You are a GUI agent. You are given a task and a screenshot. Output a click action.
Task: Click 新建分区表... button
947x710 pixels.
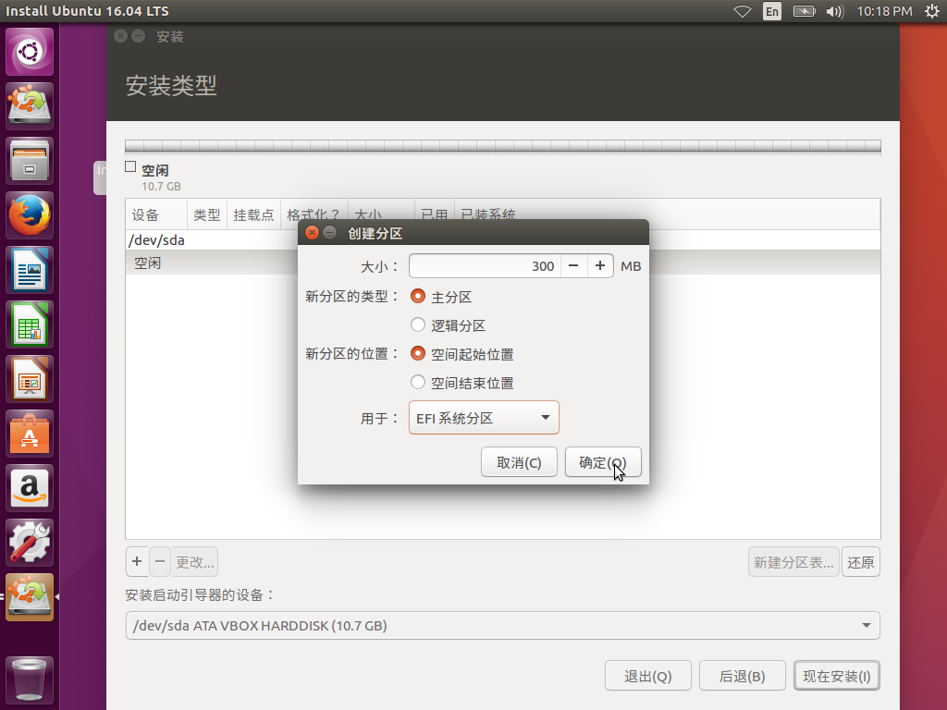[793, 562]
